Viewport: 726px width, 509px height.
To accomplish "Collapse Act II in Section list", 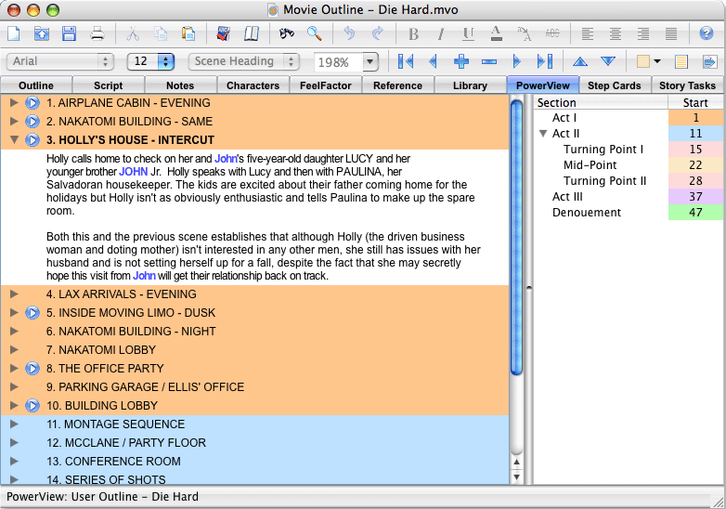I will pos(544,134).
